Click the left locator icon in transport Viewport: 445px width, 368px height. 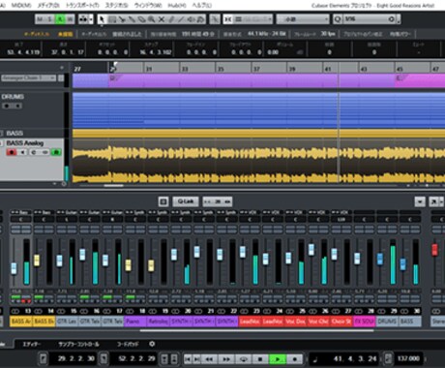(x=44, y=358)
